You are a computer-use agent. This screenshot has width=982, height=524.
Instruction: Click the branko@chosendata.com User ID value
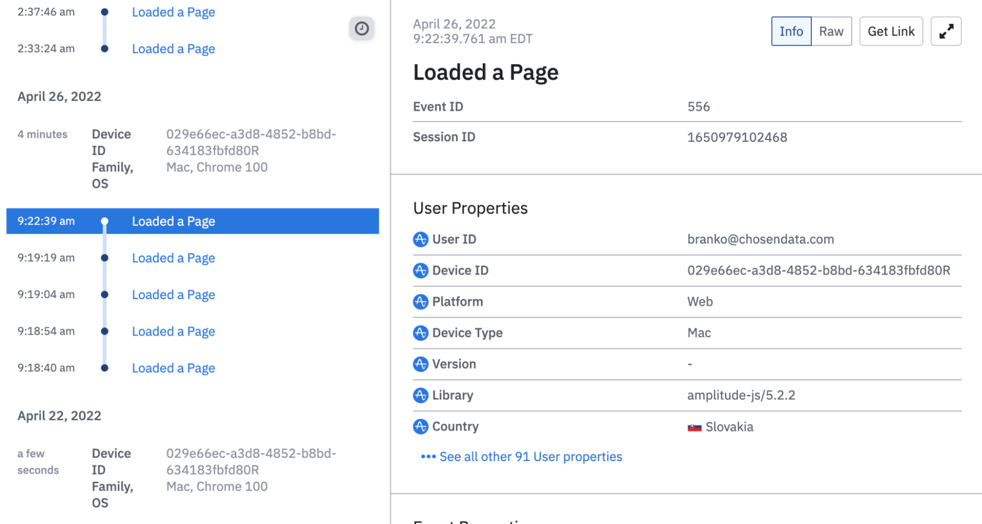(x=760, y=239)
